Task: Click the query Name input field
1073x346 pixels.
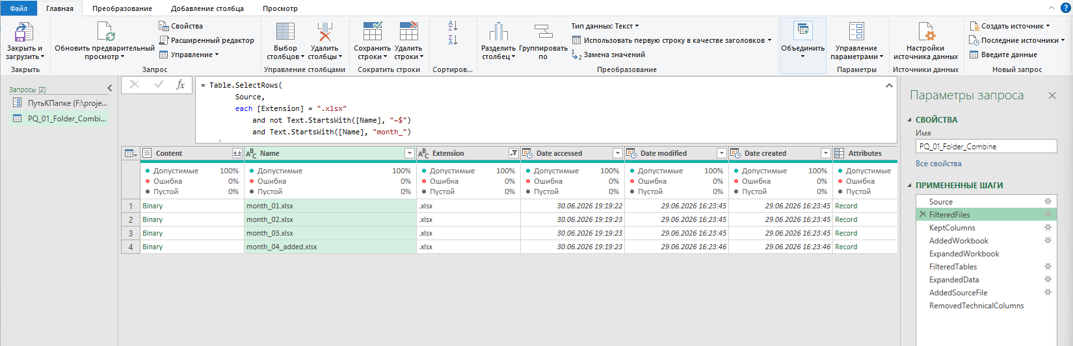Action: click(986, 147)
